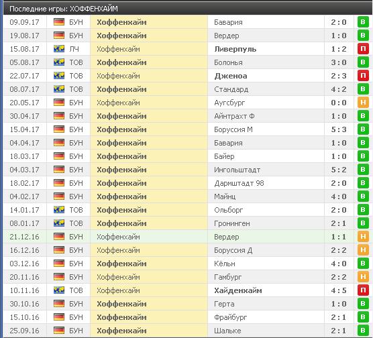The height and width of the screenshot is (338, 373).
Task: Open the Дармштадт 98 team link
Action: [x=239, y=183]
